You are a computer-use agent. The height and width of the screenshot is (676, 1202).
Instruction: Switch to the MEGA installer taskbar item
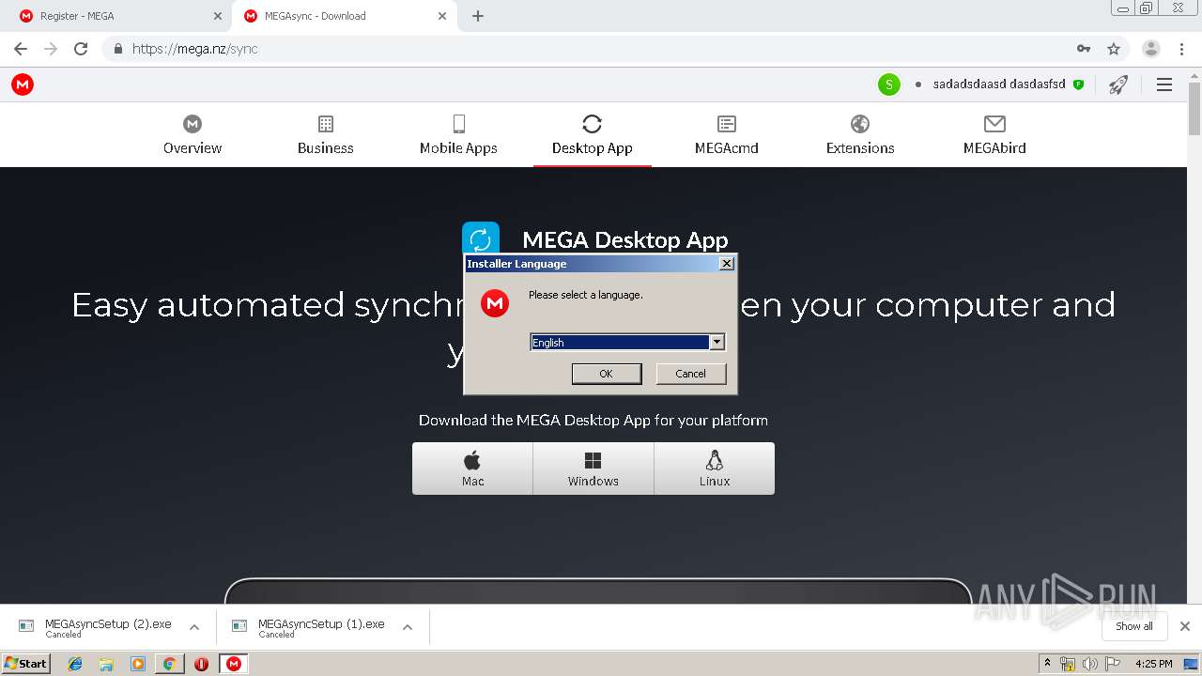coord(233,664)
